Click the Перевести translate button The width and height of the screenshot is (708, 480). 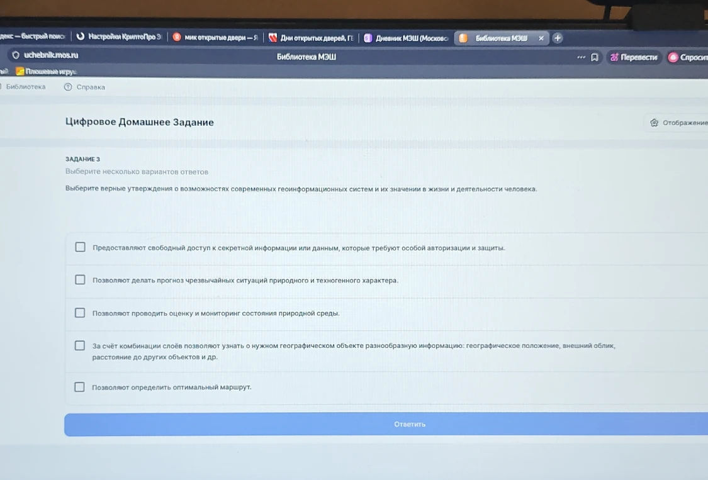click(634, 57)
